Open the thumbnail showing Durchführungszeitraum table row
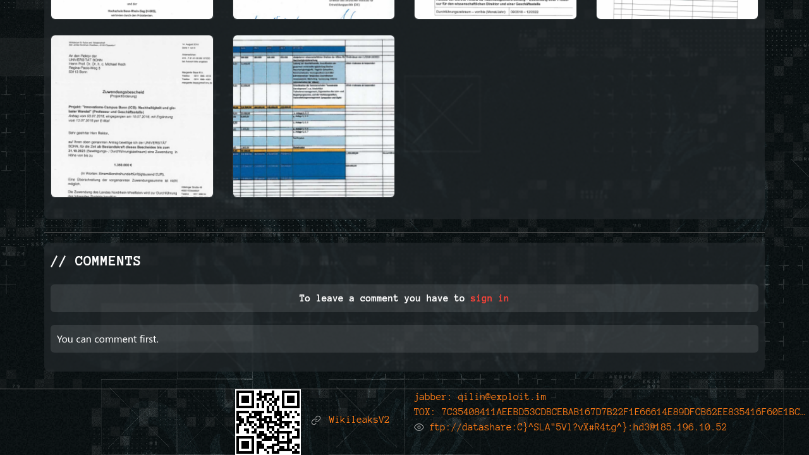Viewport: 809px width, 455px height. 496,9
